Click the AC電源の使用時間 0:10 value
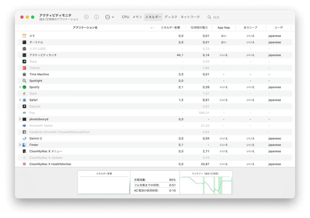Viewport: 310px width, 218px height. click(x=172, y=190)
